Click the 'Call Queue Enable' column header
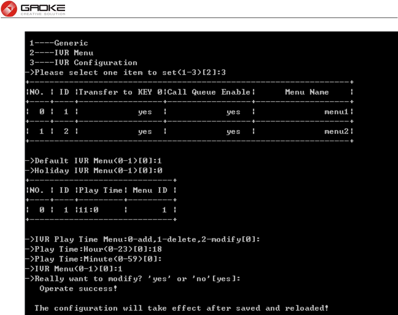398x315 pixels. point(209,92)
